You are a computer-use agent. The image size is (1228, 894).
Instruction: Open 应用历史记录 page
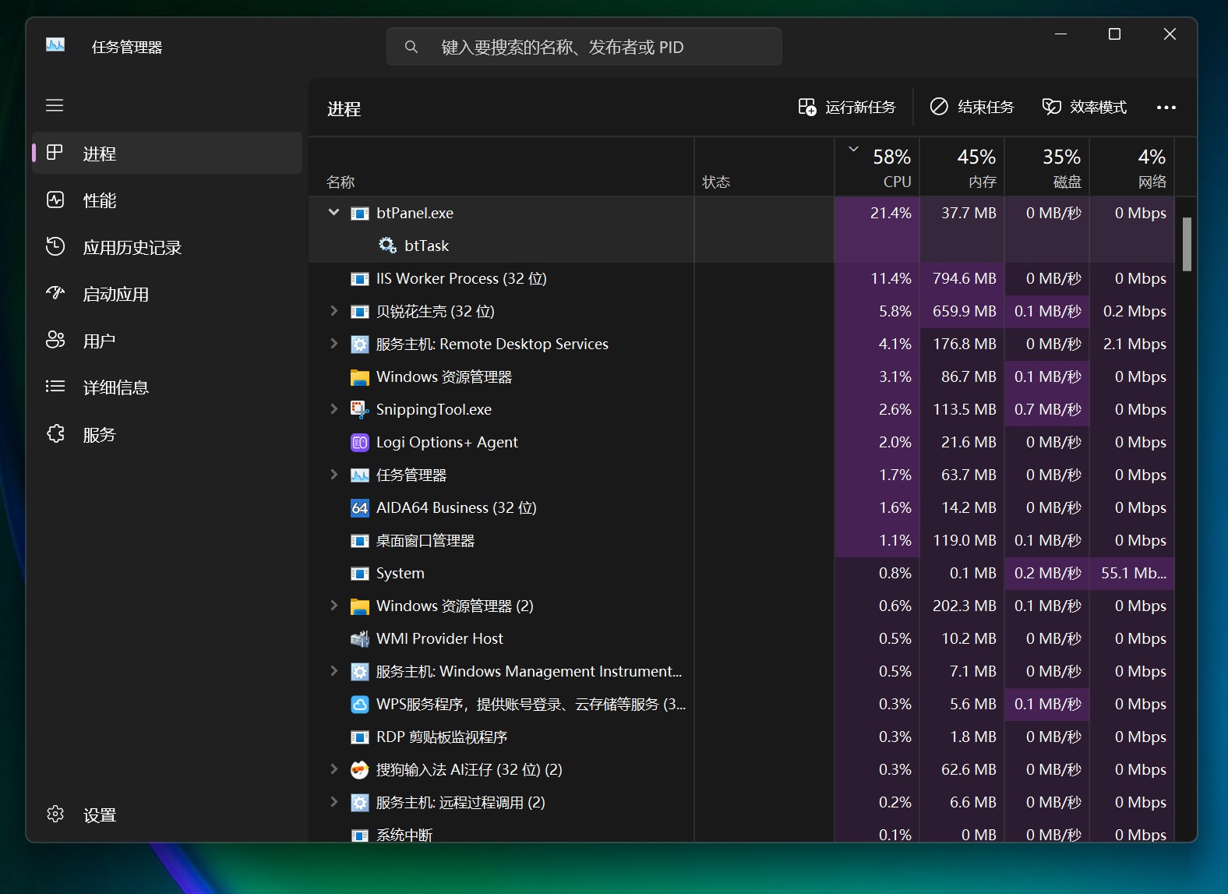tap(167, 247)
